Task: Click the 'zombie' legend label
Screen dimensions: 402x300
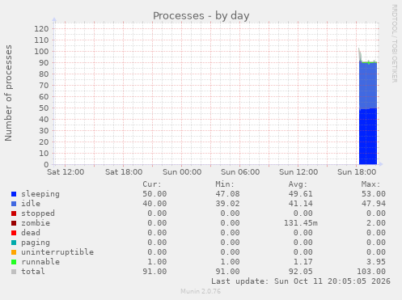Action: (x=36, y=223)
